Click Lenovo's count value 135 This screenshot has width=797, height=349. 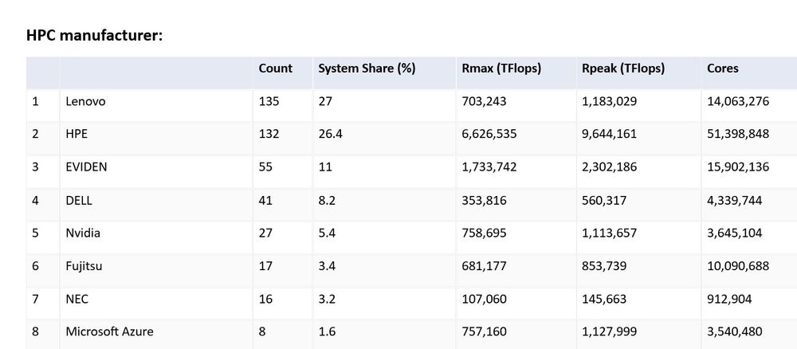pyautogui.click(x=269, y=102)
